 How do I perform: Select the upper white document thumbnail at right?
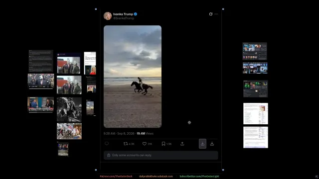click(256, 114)
